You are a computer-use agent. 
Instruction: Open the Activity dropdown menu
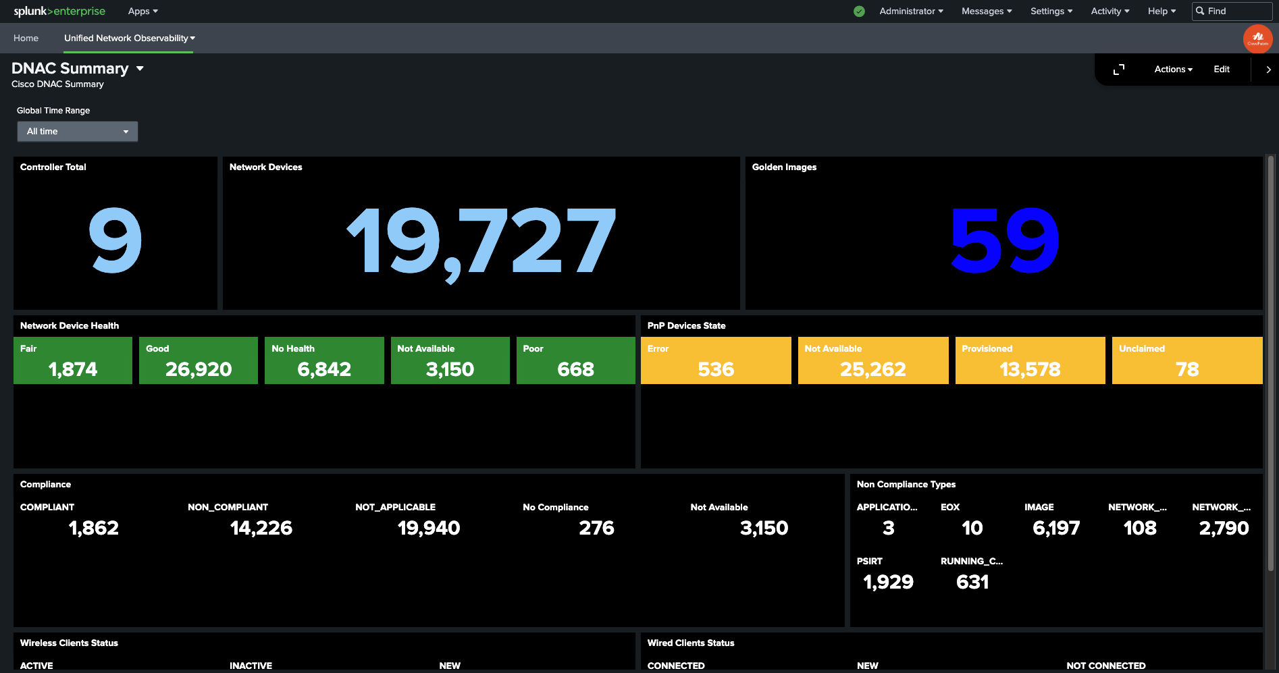coord(1110,11)
